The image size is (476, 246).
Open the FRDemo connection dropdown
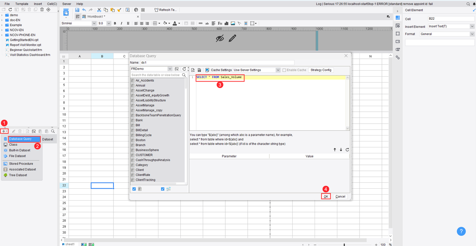pyautogui.click(x=170, y=69)
